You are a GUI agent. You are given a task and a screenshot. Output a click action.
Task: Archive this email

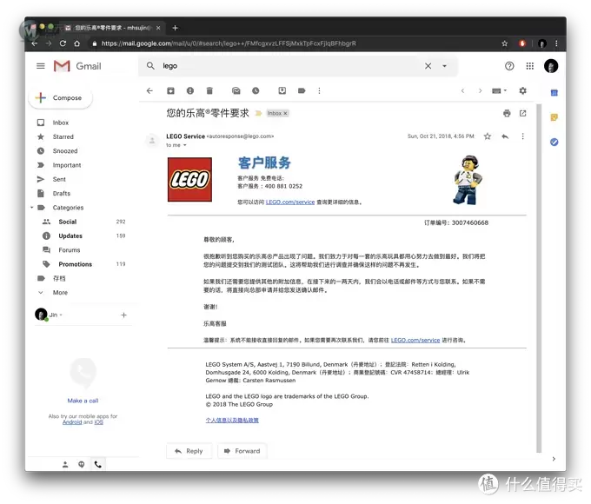[x=170, y=90]
